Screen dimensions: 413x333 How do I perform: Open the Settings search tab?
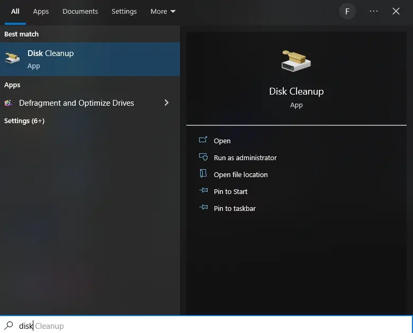pyautogui.click(x=124, y=11)
